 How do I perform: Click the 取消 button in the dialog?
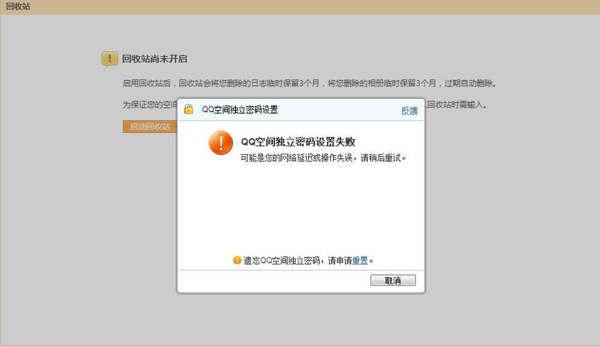click(393, 280)
